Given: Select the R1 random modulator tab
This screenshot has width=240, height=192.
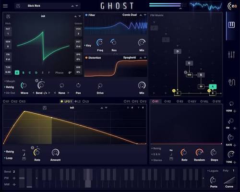Looking at the screenshot, I should click(155, 101).
